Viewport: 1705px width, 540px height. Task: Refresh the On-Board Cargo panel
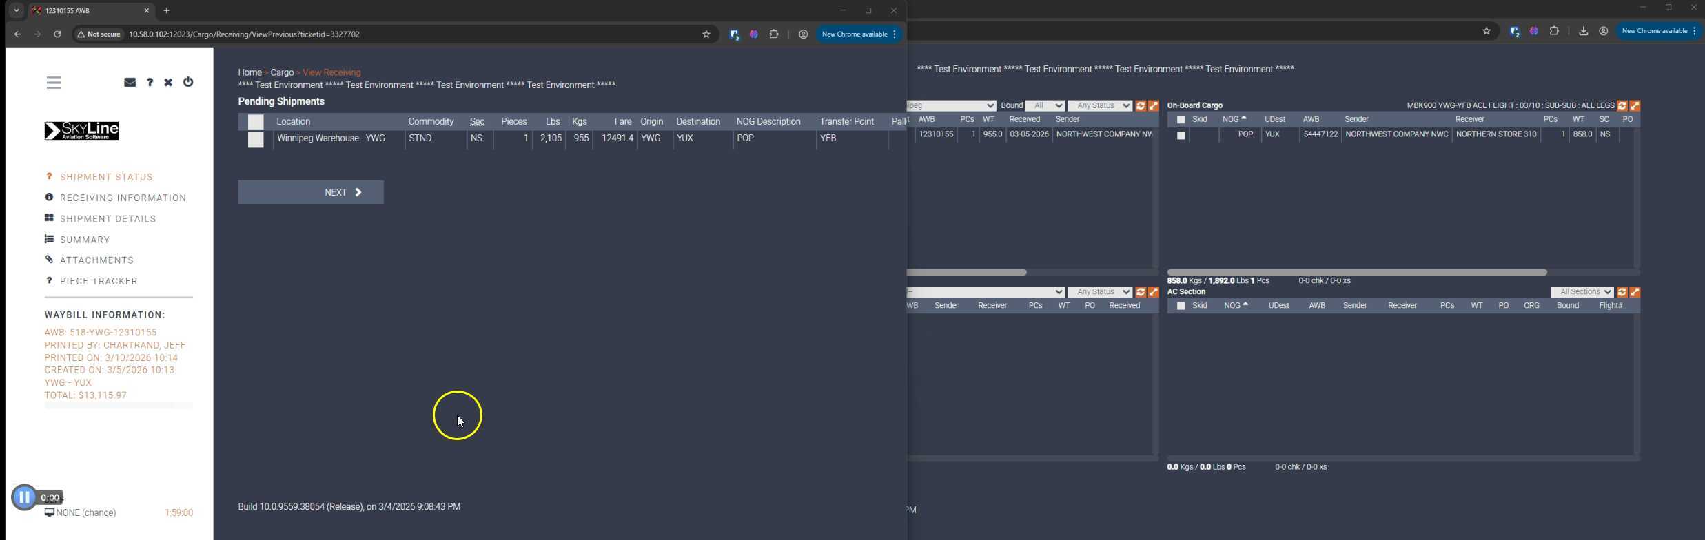[x=1622, y=105]
